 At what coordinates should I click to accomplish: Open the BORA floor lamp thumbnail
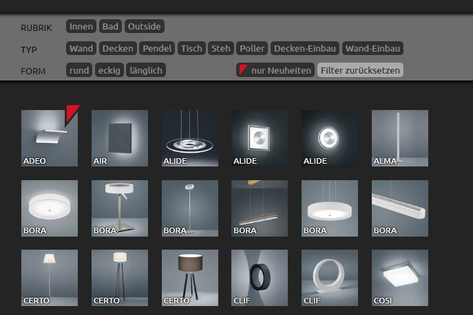point(190,208)
